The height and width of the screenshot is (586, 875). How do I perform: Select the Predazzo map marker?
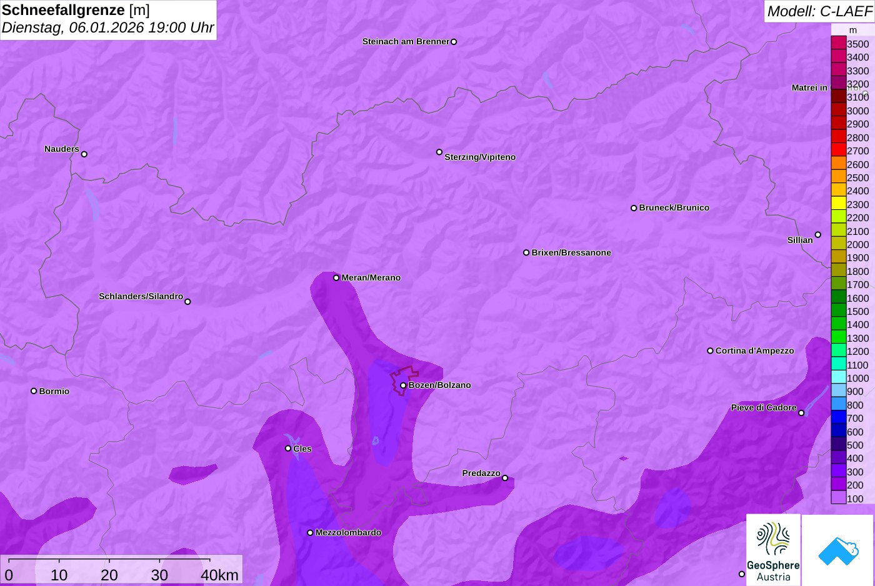pos(505,478)
